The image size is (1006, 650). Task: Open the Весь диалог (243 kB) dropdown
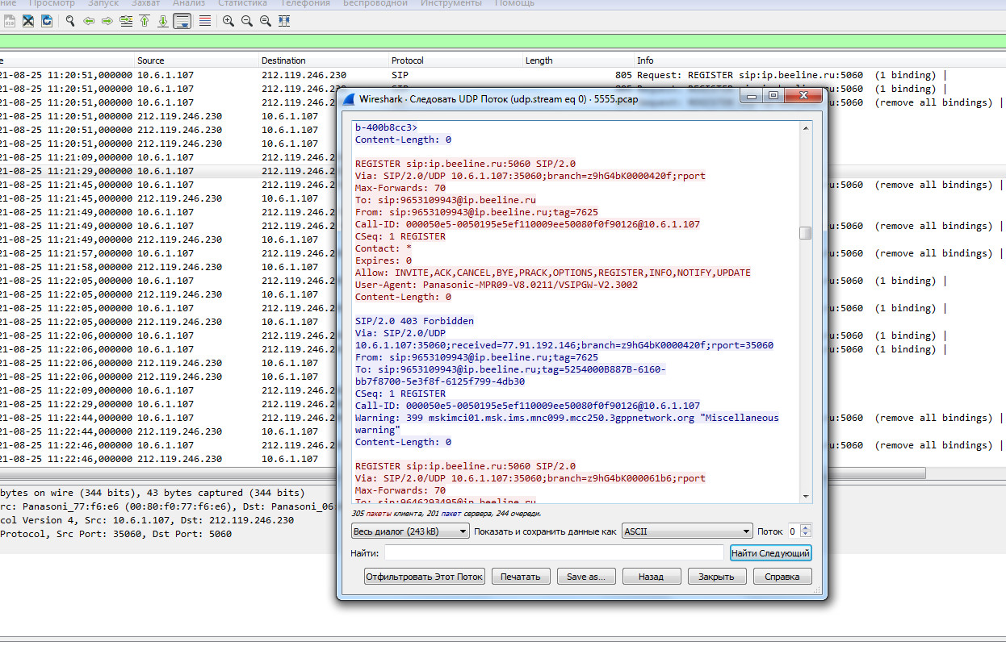tap(410, 531)
